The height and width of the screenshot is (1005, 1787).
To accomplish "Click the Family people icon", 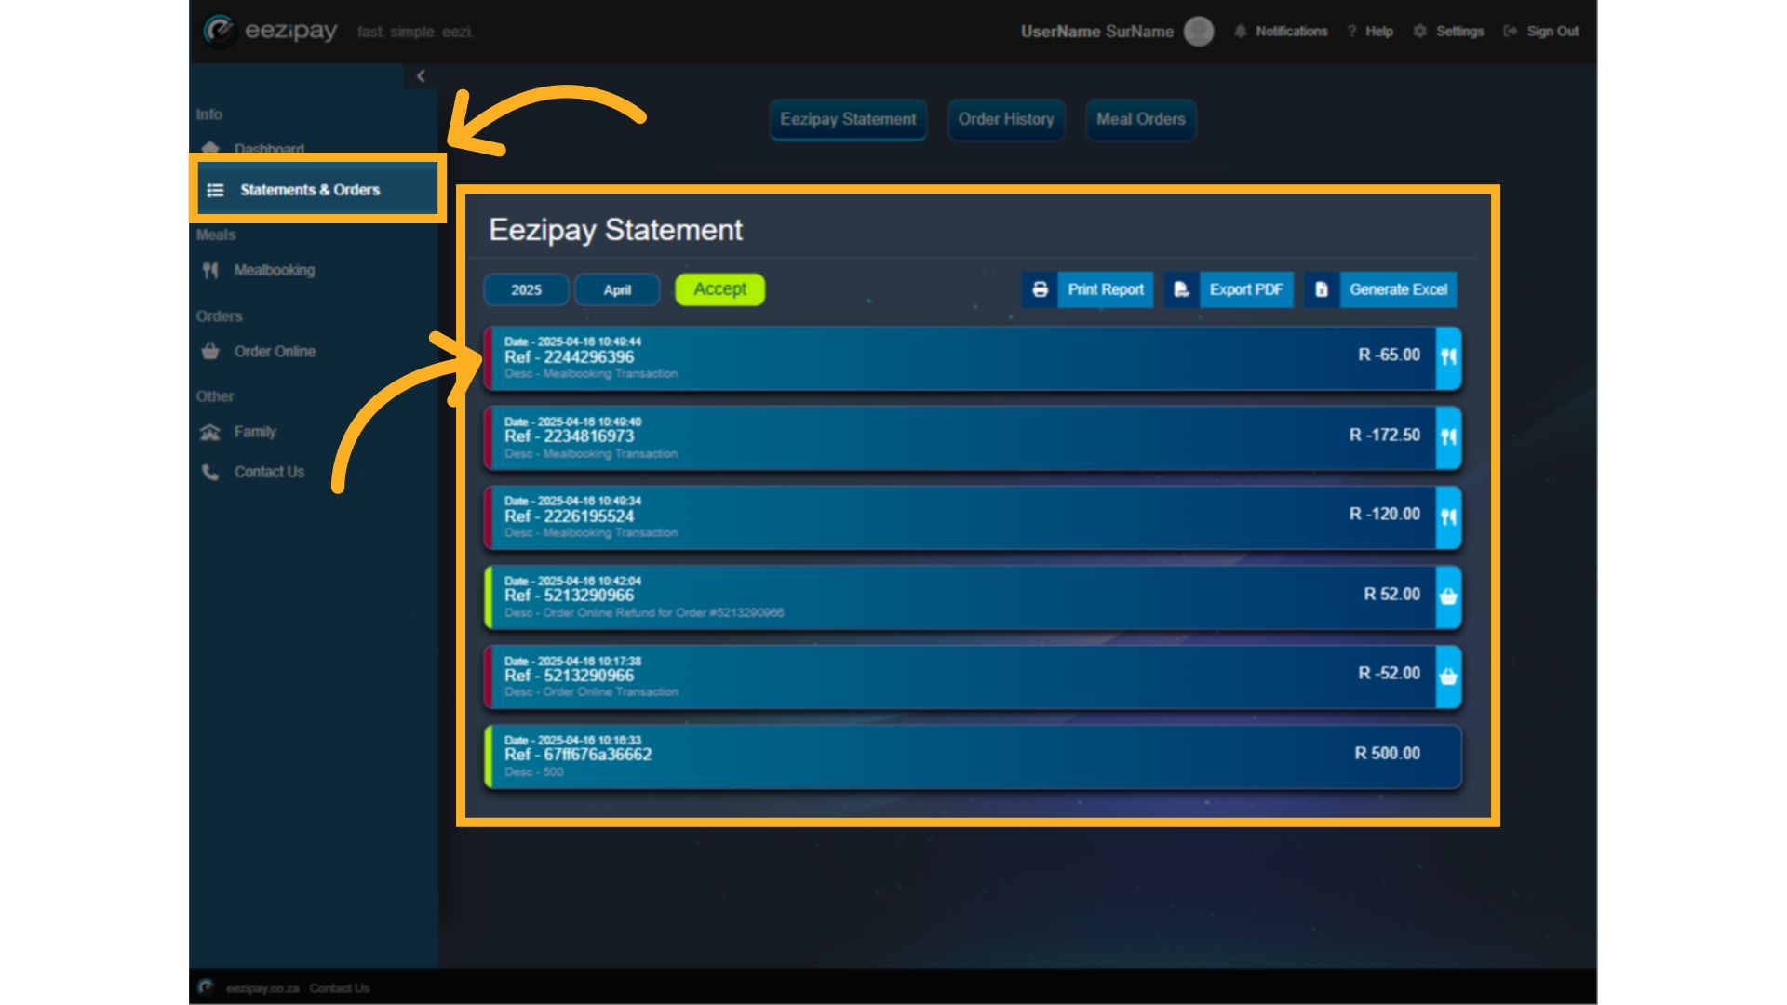I will (x=210, y=433).
